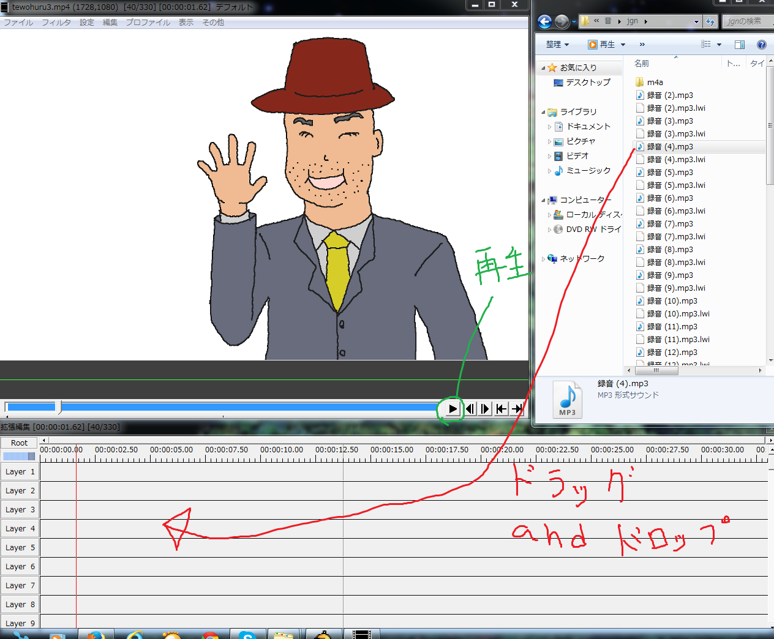Step back one frame with previous-frame button
The height and width of the screenshot is (639, 774).
[470, 409]
